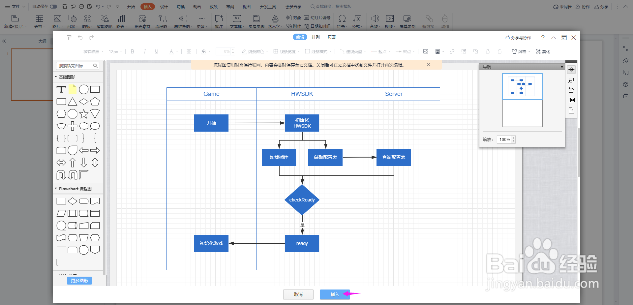Click the group shapes icon
The image size is (633, 305).
click(x=464, y=51)
